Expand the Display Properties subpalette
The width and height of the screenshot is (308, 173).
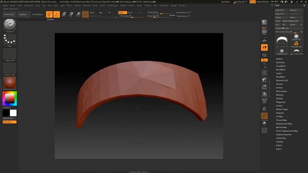283,135
